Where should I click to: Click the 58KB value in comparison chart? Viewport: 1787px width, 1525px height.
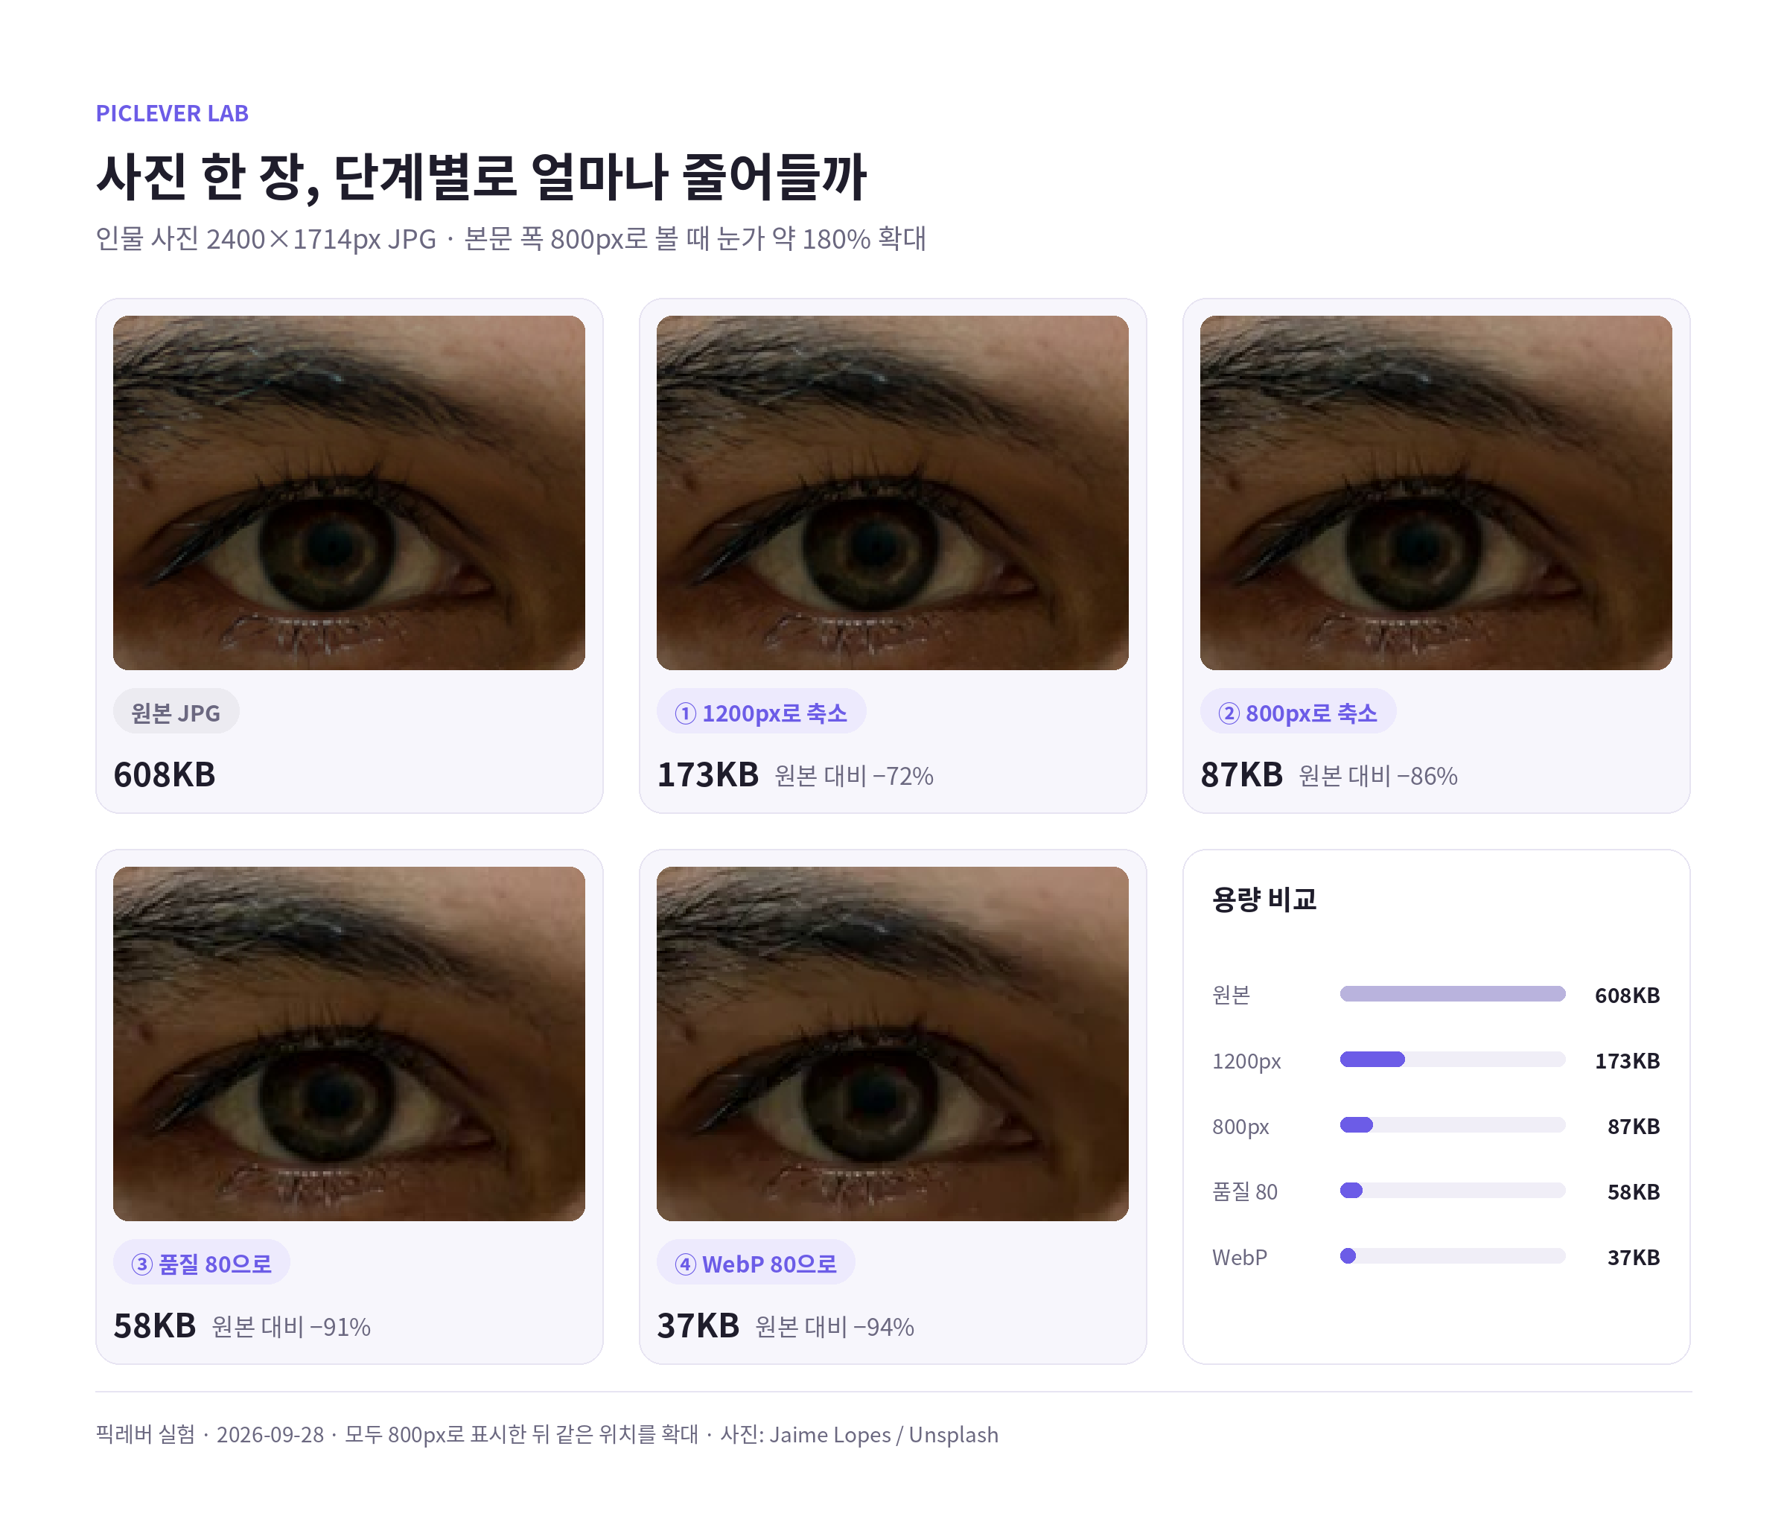coord(1634,1192)
